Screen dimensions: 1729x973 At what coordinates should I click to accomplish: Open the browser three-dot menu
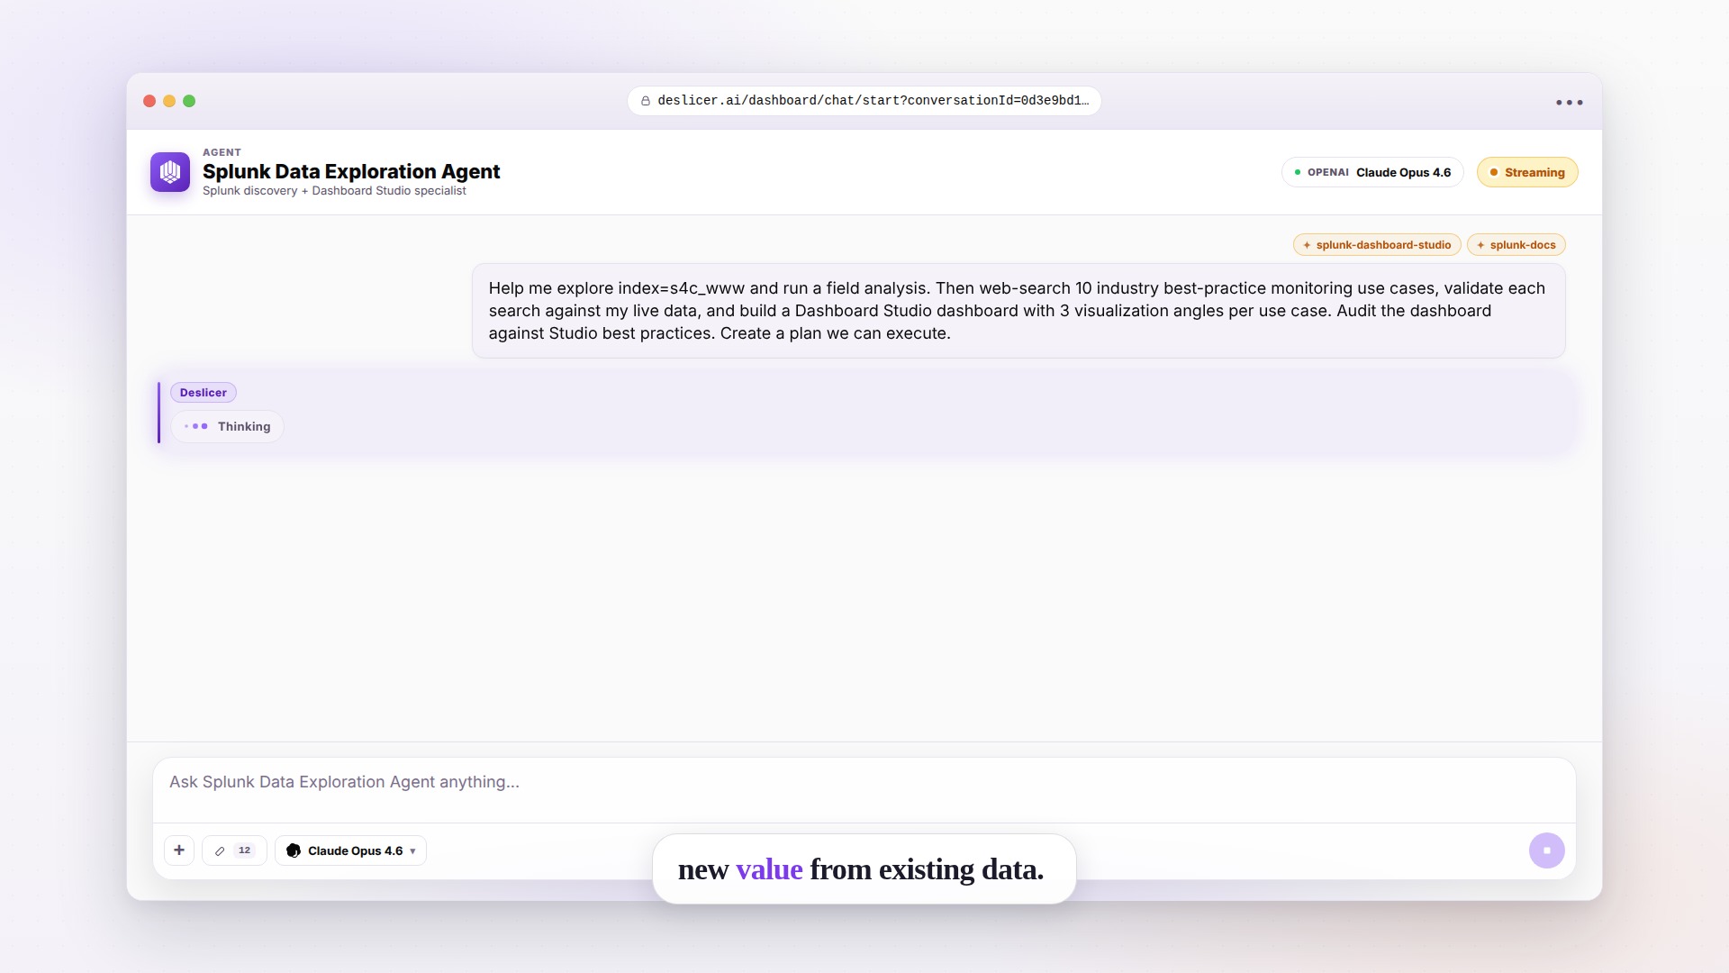(1570, 103)
